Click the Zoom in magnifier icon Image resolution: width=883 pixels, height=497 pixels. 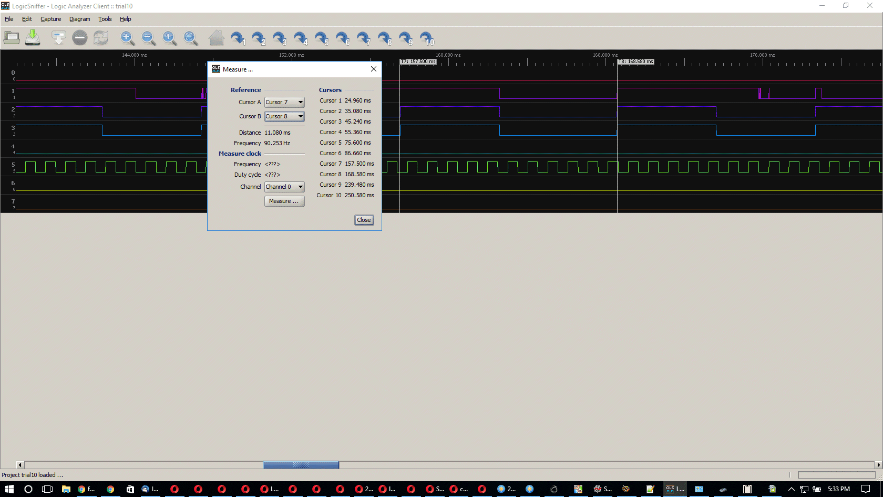pyautogui.click(x=127, y=38)
